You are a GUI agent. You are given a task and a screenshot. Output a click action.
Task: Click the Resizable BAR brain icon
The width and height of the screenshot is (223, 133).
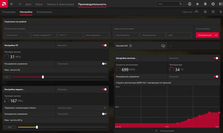tap(163, 46)
